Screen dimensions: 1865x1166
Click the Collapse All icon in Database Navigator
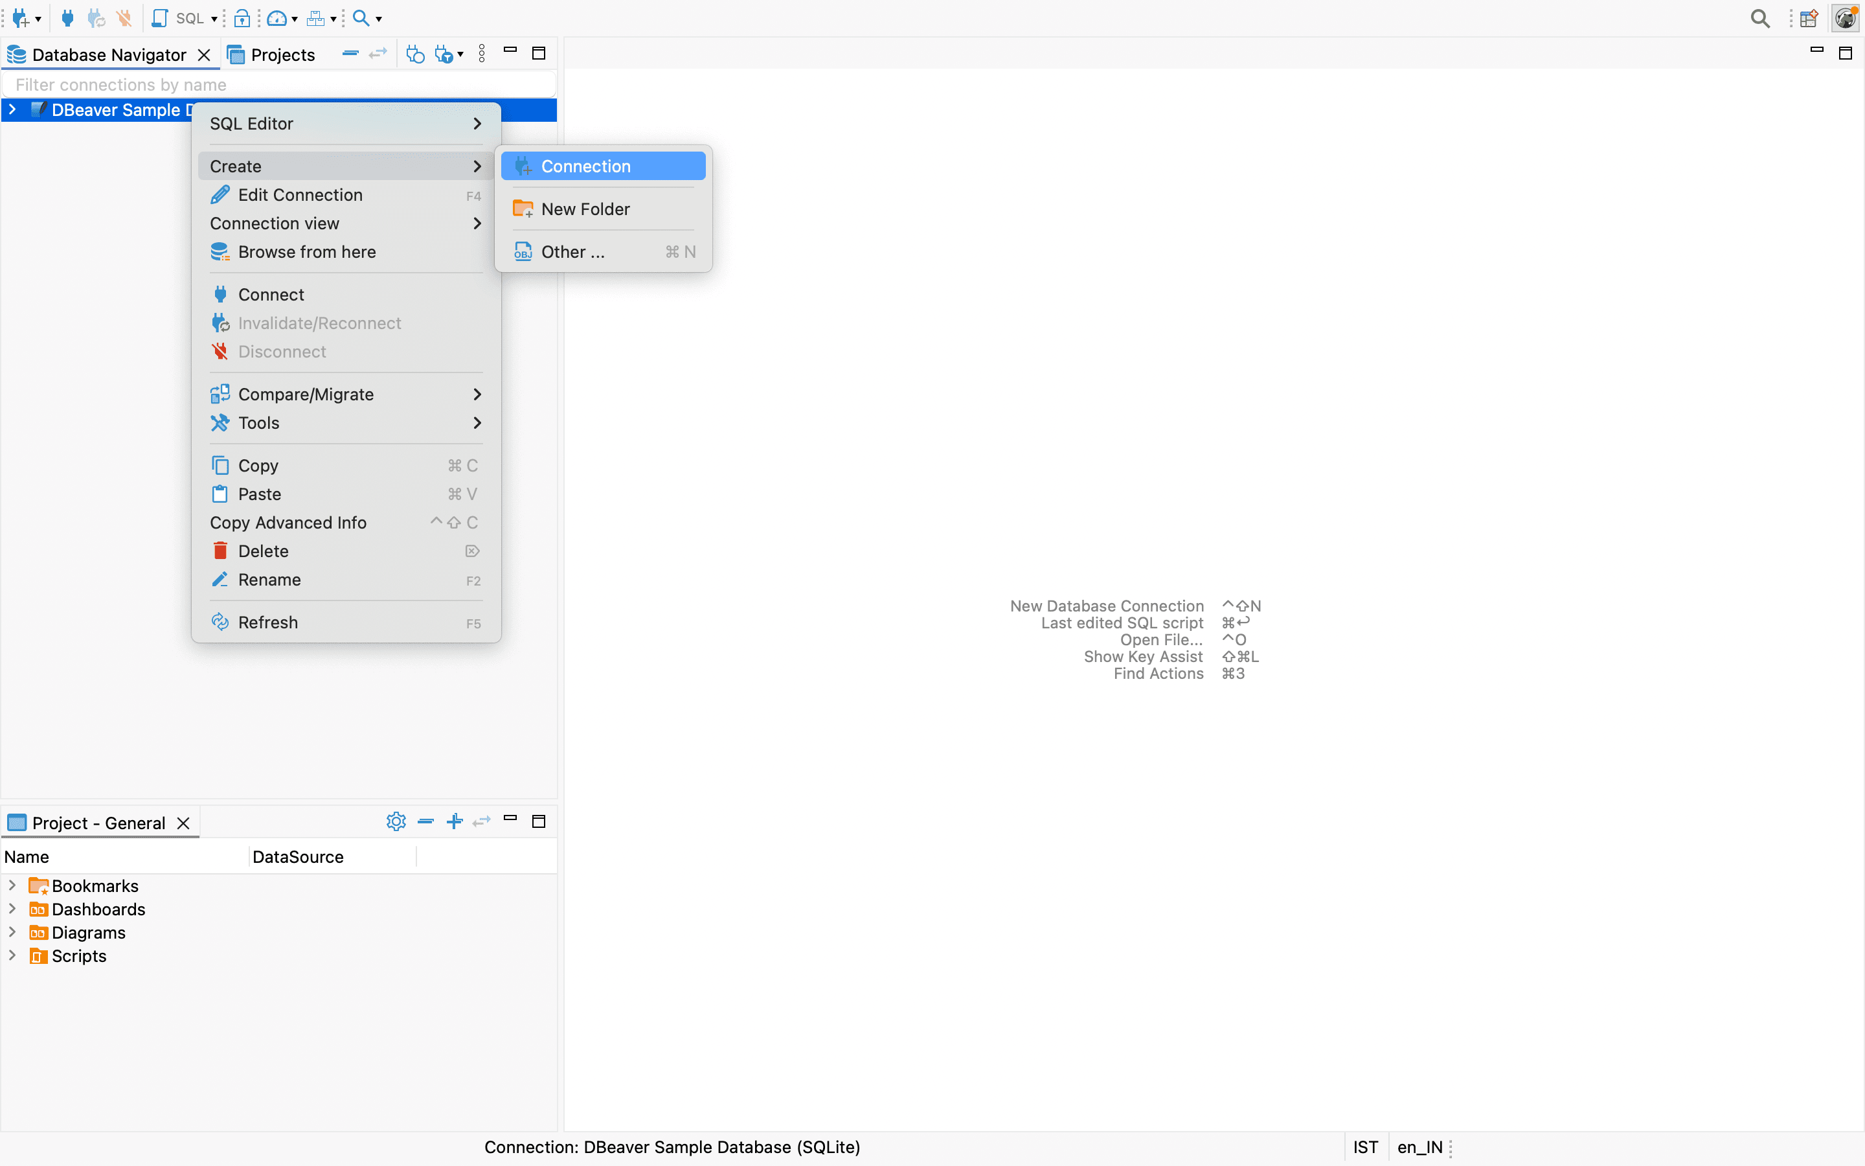[x=350, y=54]
